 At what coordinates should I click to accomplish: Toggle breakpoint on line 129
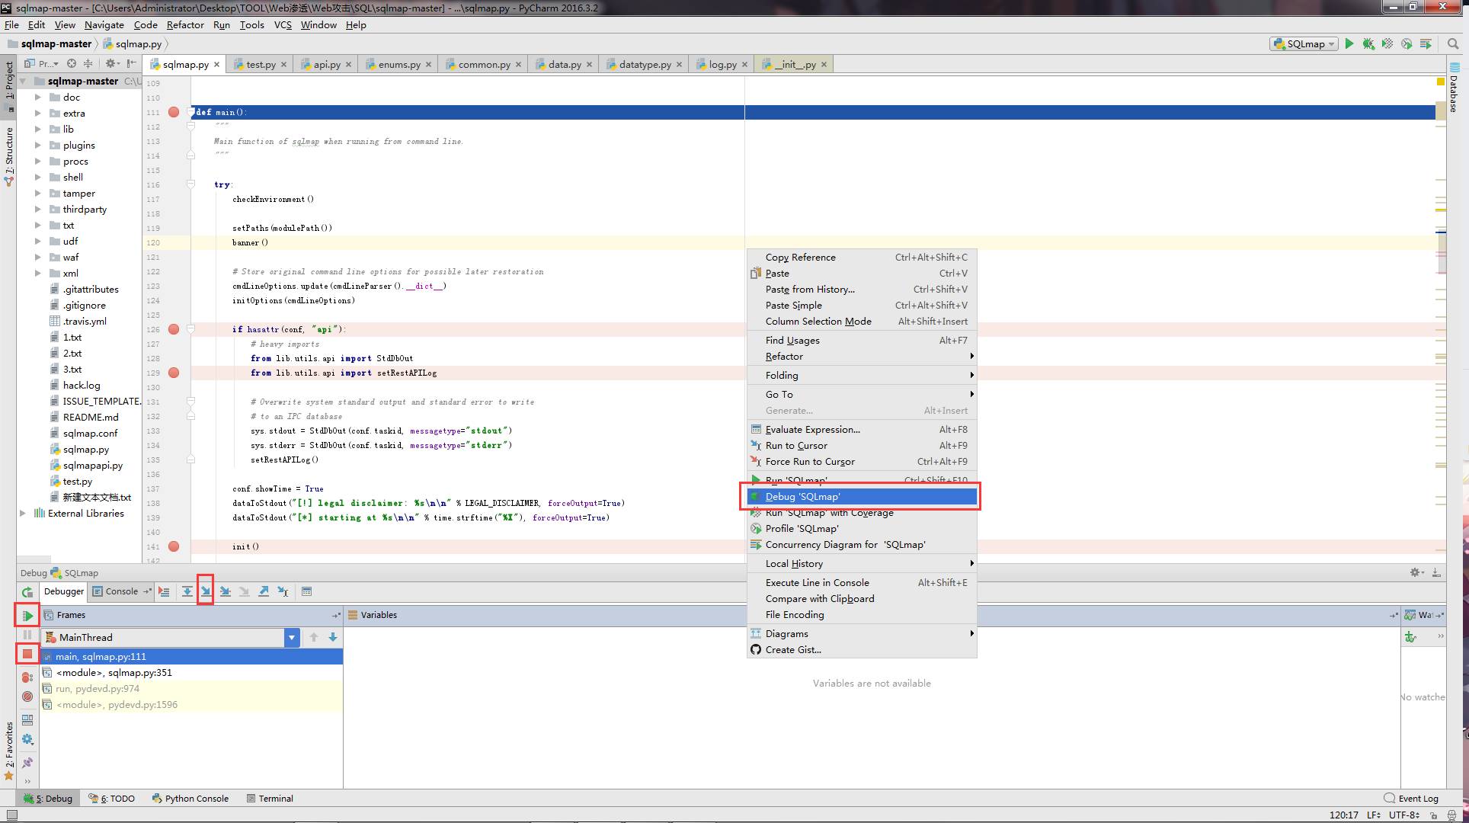[174, 373]
